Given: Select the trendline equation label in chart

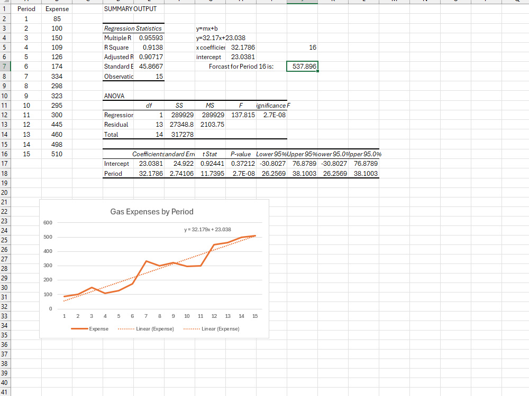Looking at the screenshot, I should (207, 229).
